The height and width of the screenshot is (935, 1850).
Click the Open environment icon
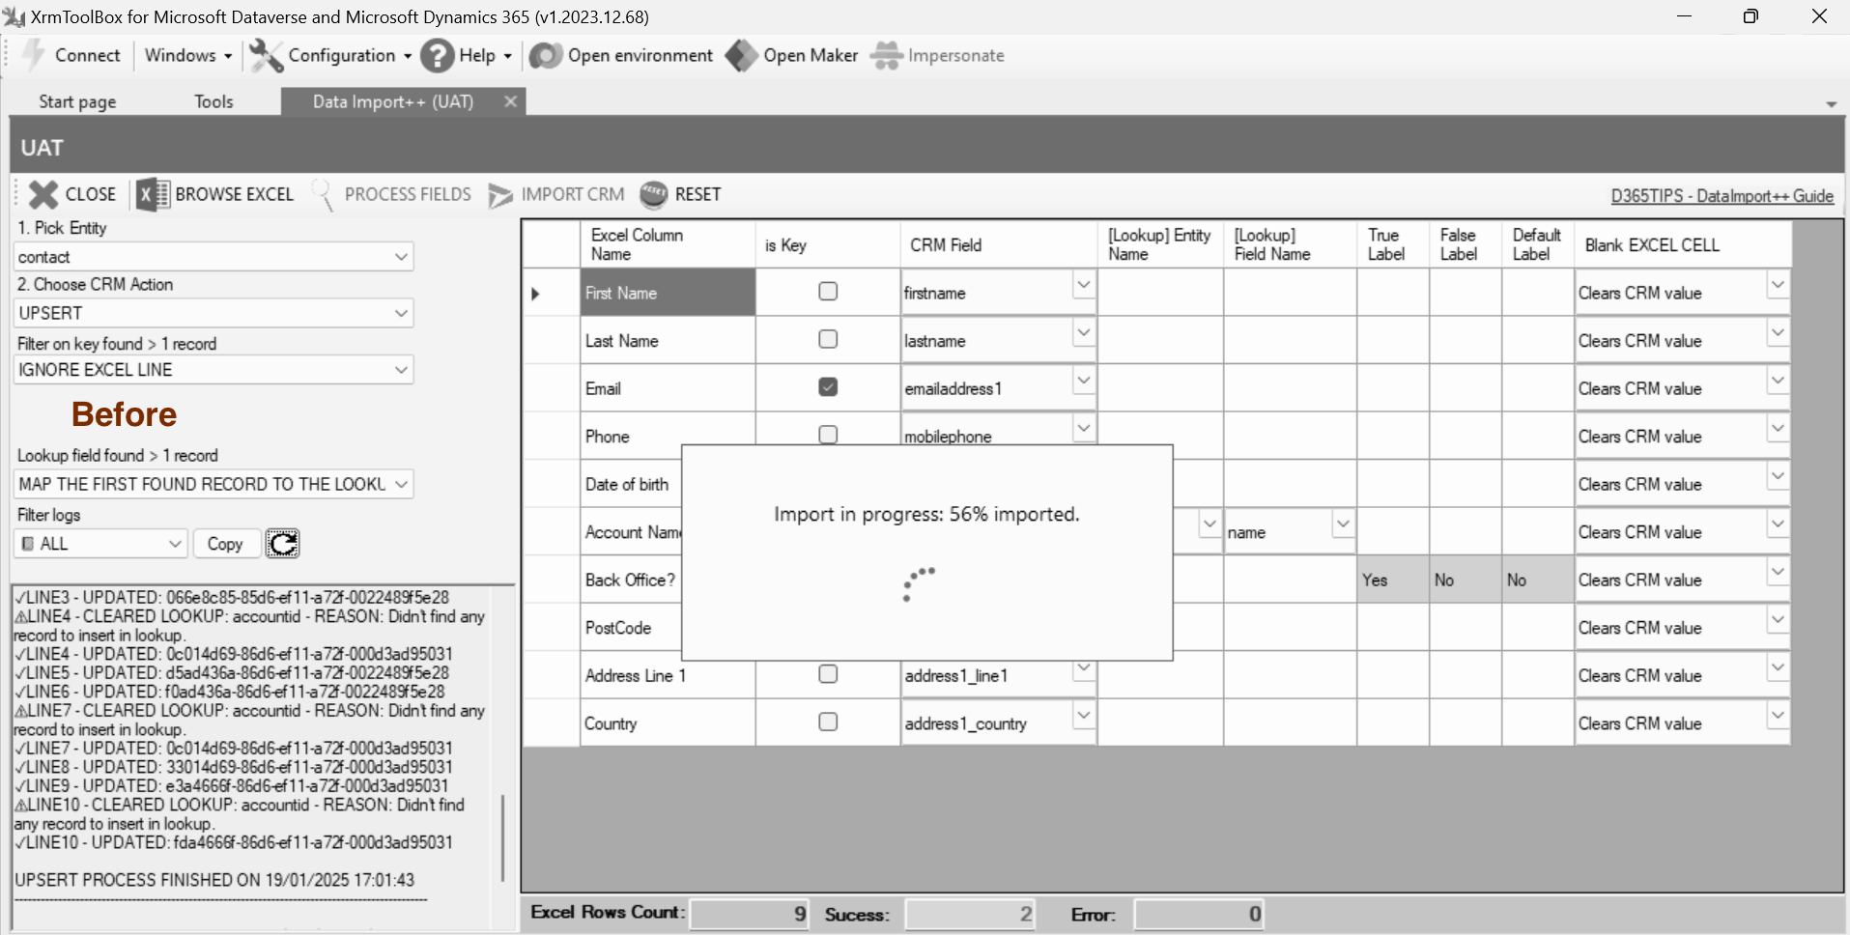pos(546,55)
